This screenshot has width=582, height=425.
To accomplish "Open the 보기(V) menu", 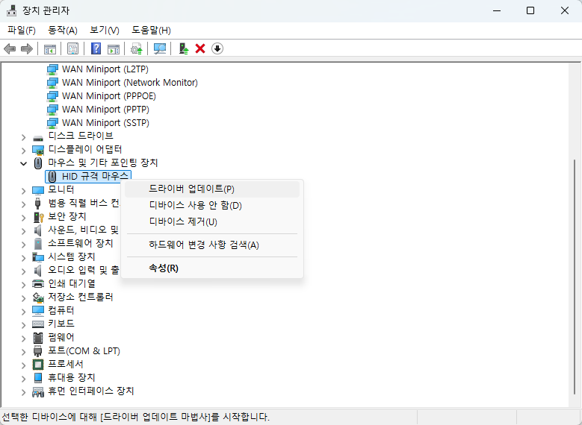I will [x=105, y=31].
